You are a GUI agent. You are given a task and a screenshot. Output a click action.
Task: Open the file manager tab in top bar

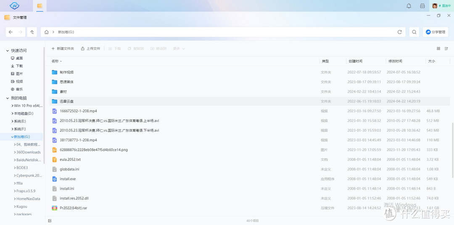coord(40,6)
